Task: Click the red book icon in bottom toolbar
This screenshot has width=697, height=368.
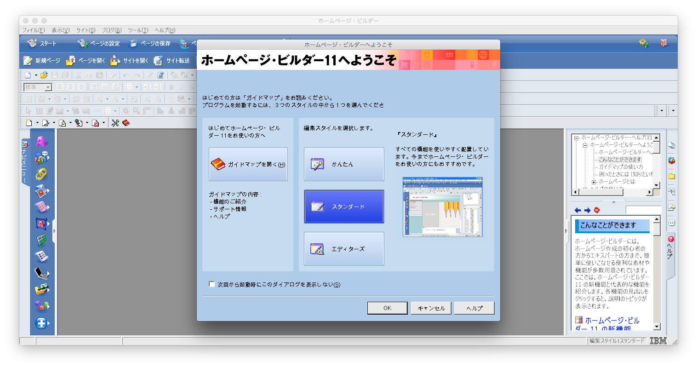Action: 126,123
